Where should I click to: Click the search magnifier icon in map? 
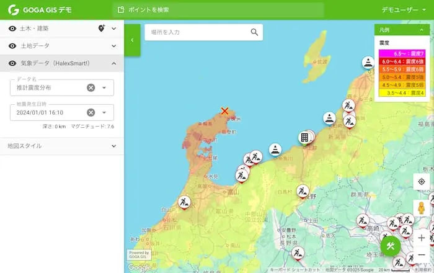coord(254,32)
